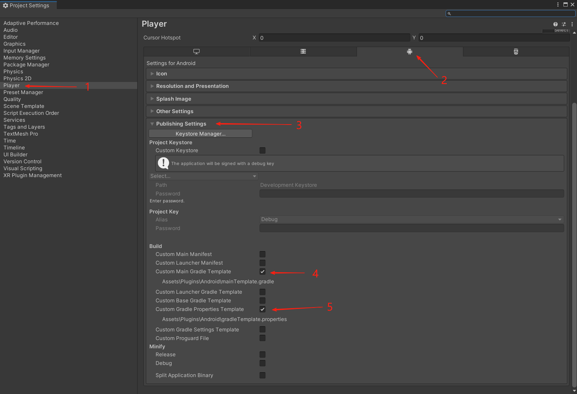The height and width of the screenshot is (394, 577).
Task: Select the Windows/Mac/Linux standalone platform tab icon
Action: coord(196,52)
